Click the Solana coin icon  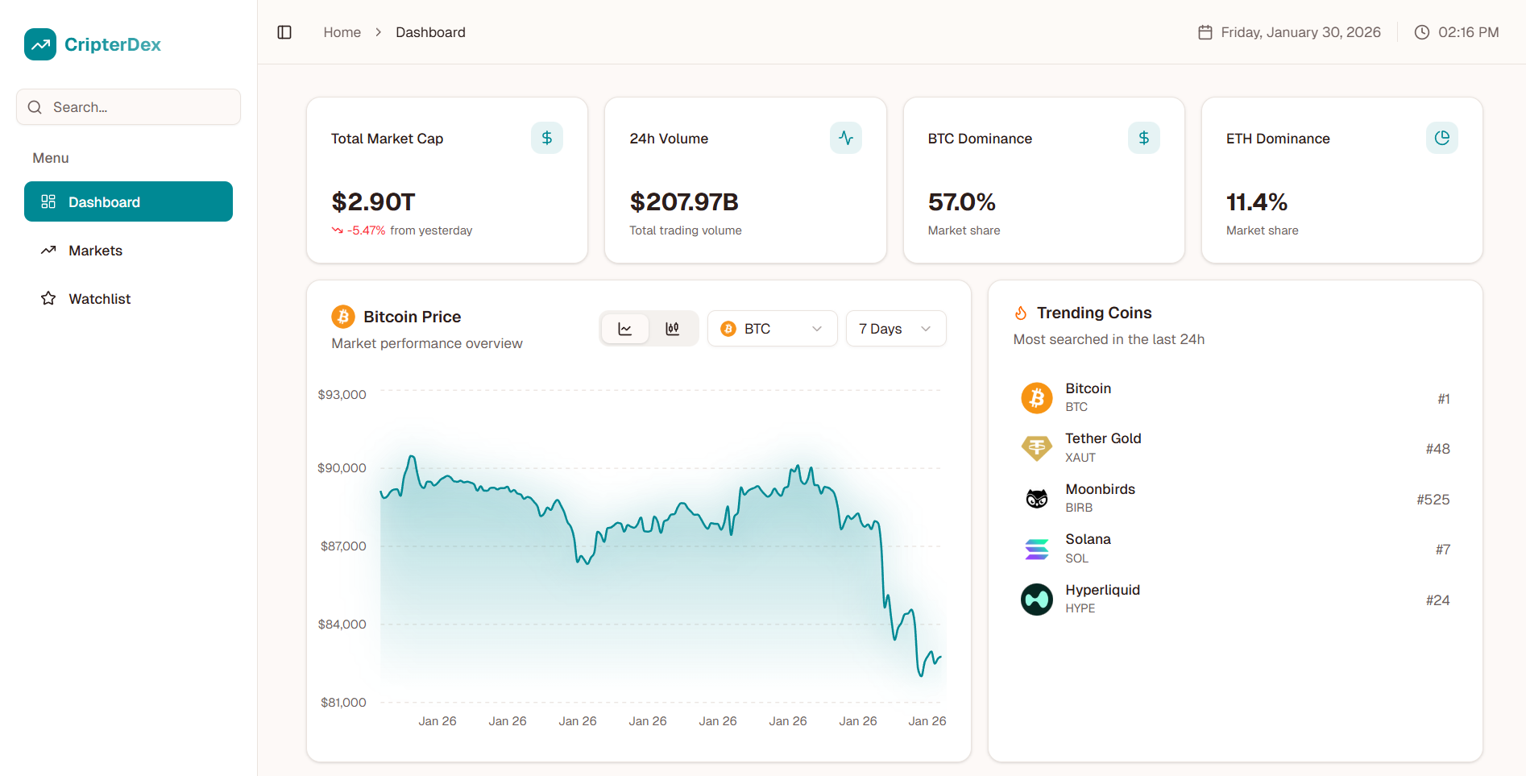(1036, 550)
